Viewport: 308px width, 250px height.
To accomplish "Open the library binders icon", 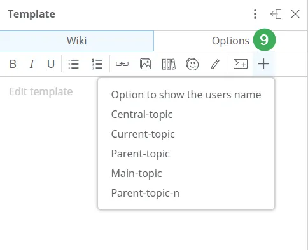I will [x=169, y=64].
